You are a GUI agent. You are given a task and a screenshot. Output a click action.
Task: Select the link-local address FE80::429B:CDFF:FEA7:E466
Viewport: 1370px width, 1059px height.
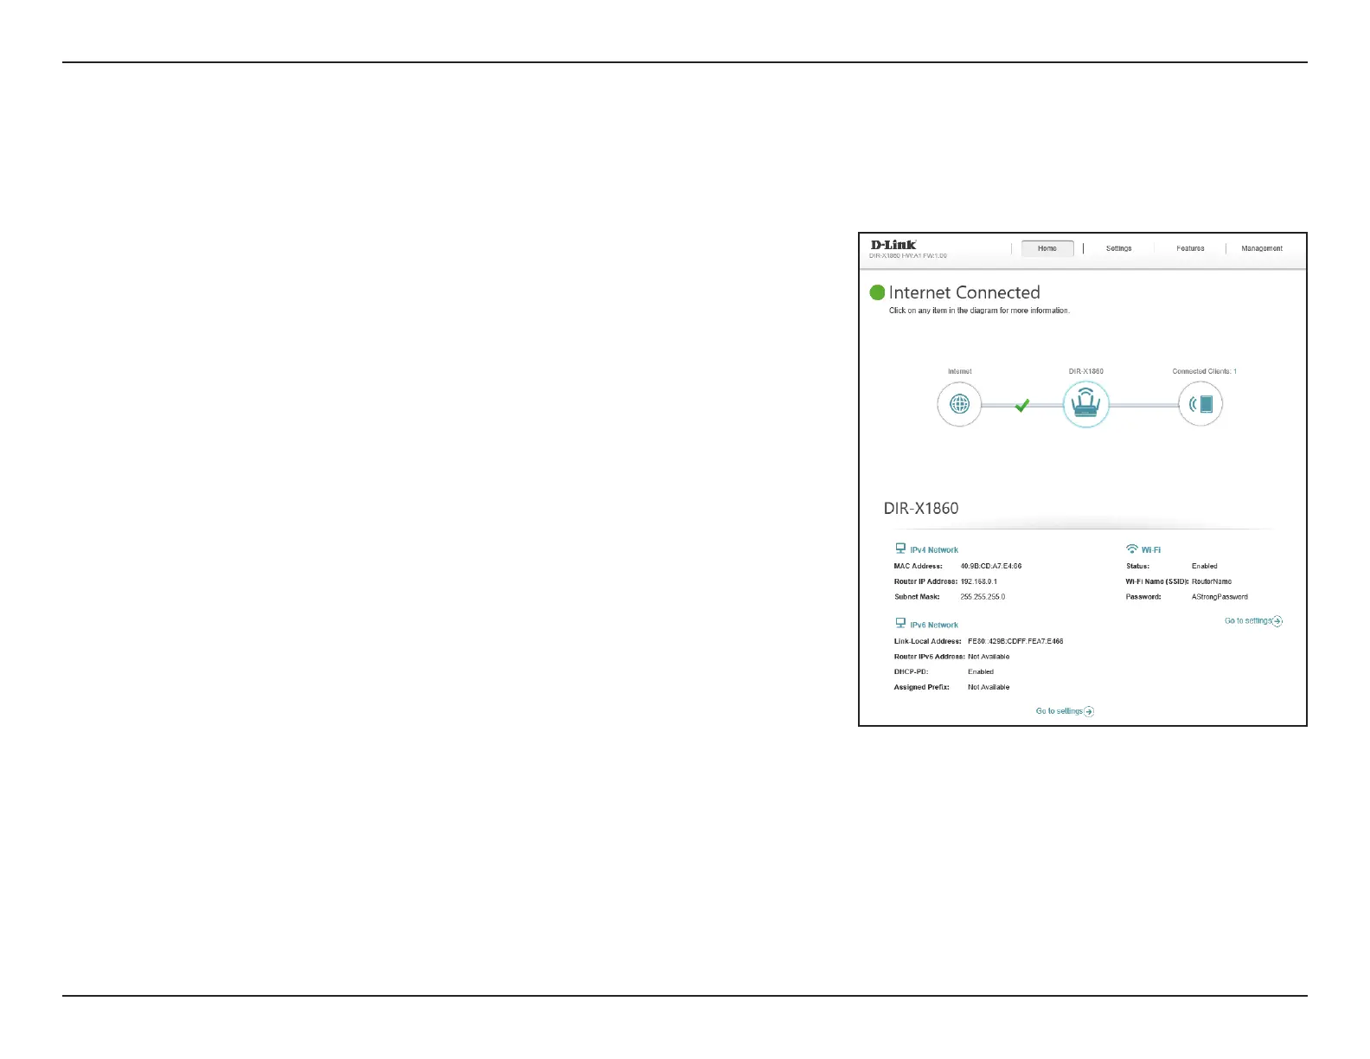[x=1015, y=641]
